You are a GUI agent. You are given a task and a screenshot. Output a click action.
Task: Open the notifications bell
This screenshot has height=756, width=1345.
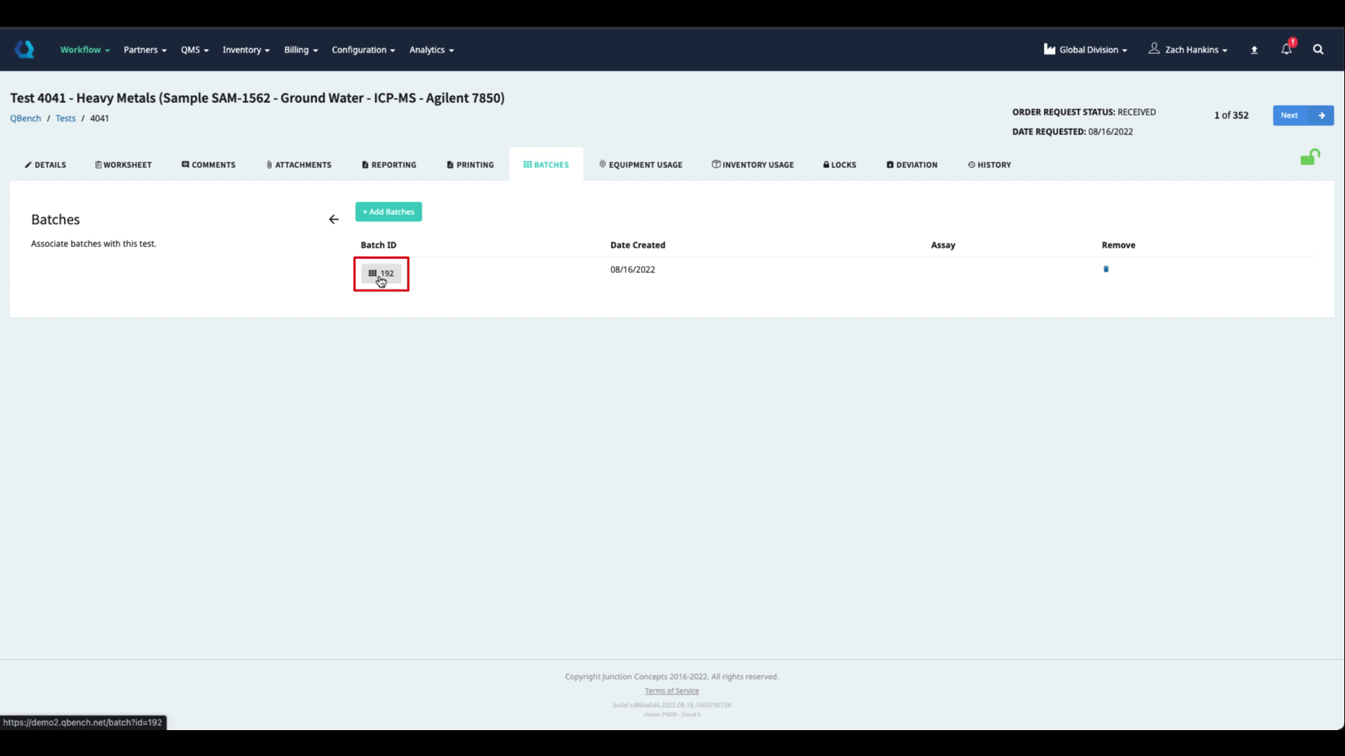pyautogui.click(x=1286, y=49)
